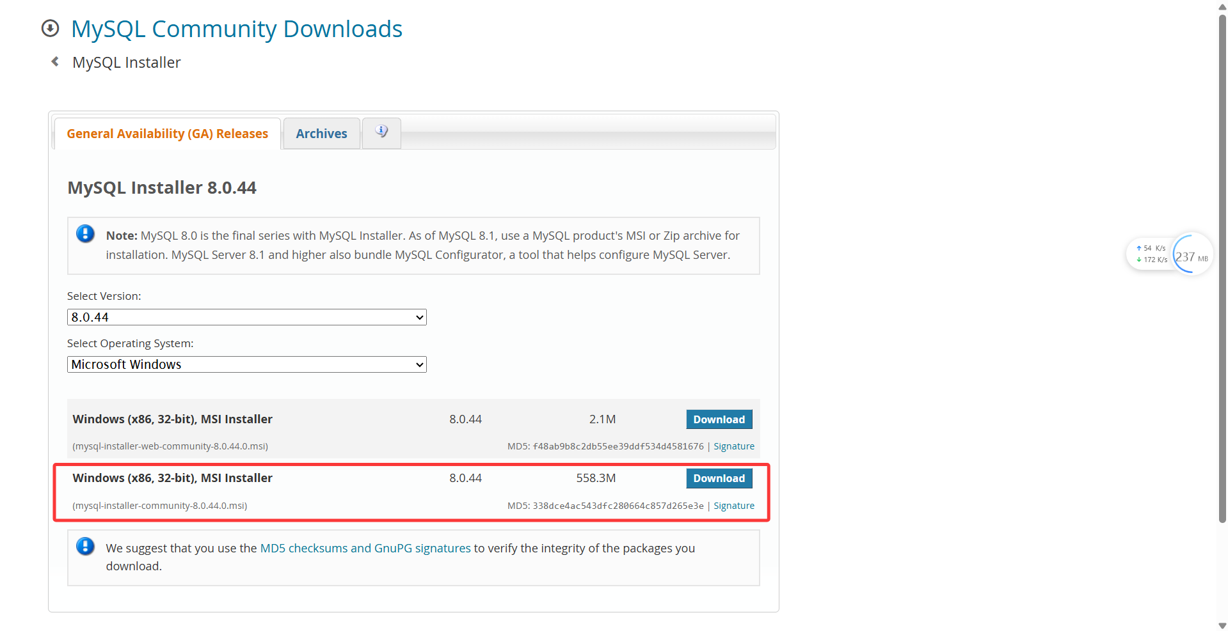This screenshot has width=1228, height=631.
Task: Click the back chevron beside MySQL Installer
Action: 55,61
